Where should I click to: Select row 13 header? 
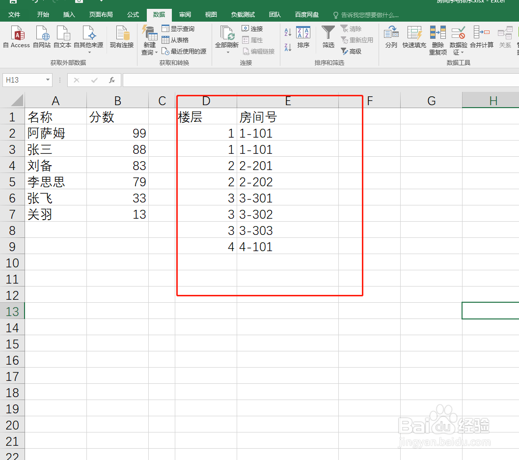[12, 311]
